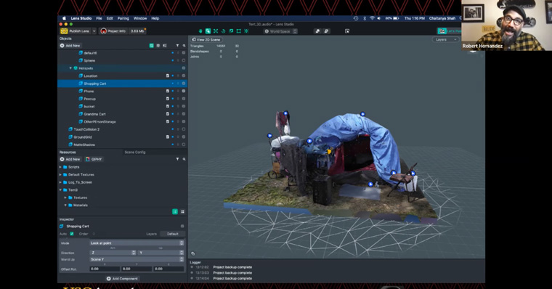Expand the Log_To_Screen folder
Image resolution: width=552 pixels, height=289 pixels.
(60, 182)
